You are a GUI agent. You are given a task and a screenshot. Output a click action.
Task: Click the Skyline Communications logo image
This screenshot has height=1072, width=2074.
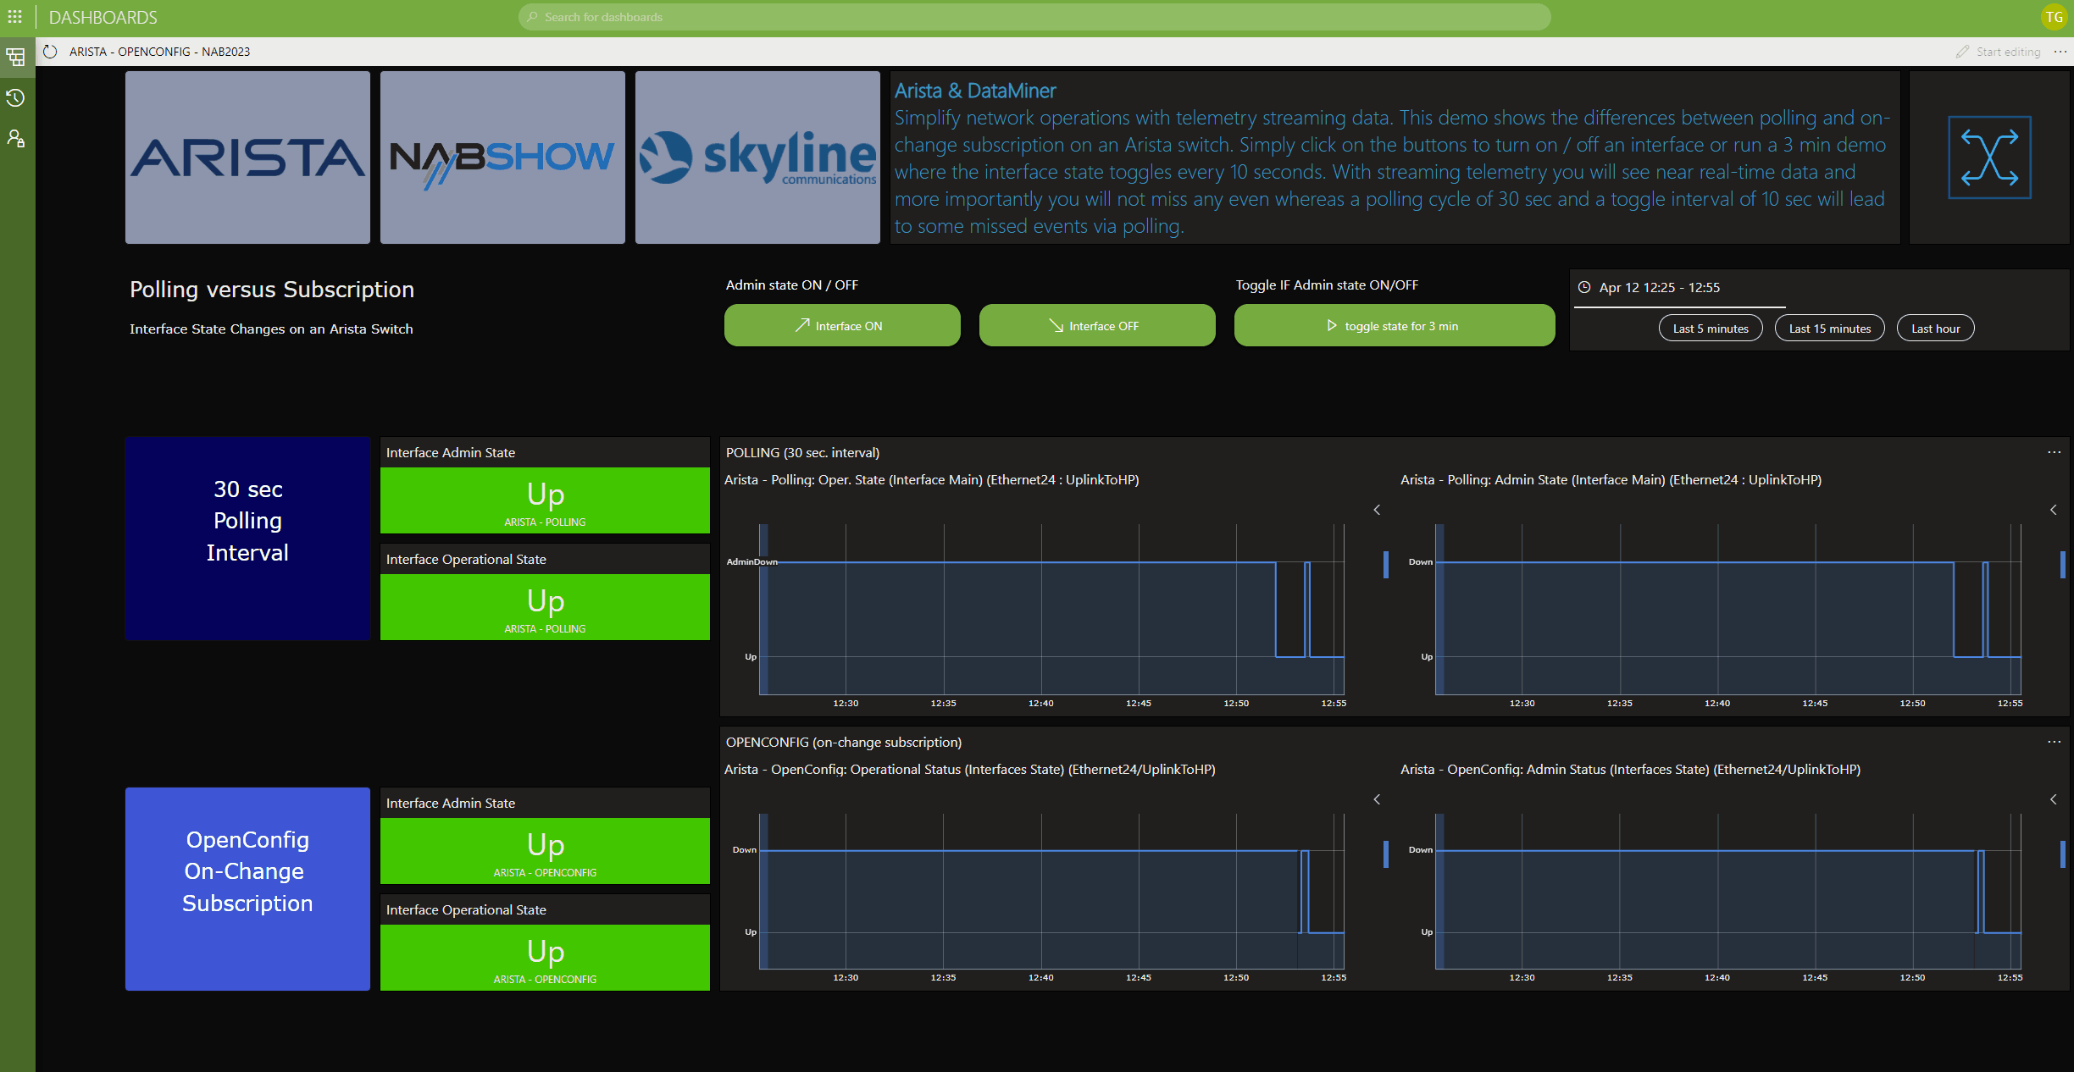(x=757, y=157)
